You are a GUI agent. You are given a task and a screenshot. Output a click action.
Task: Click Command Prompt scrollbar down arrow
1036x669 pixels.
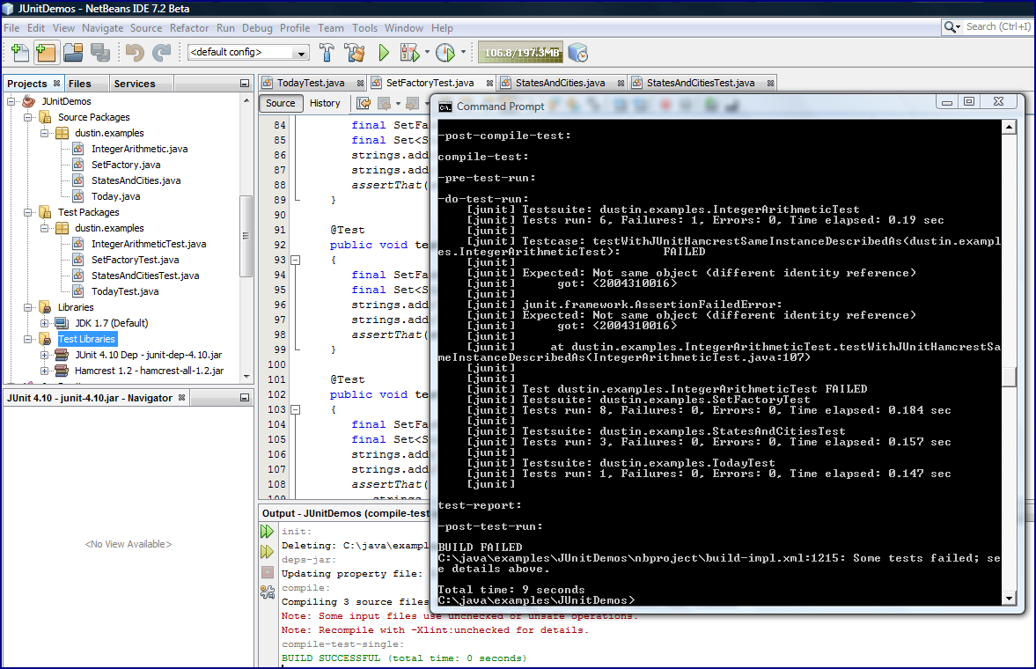pos(1009,599)
